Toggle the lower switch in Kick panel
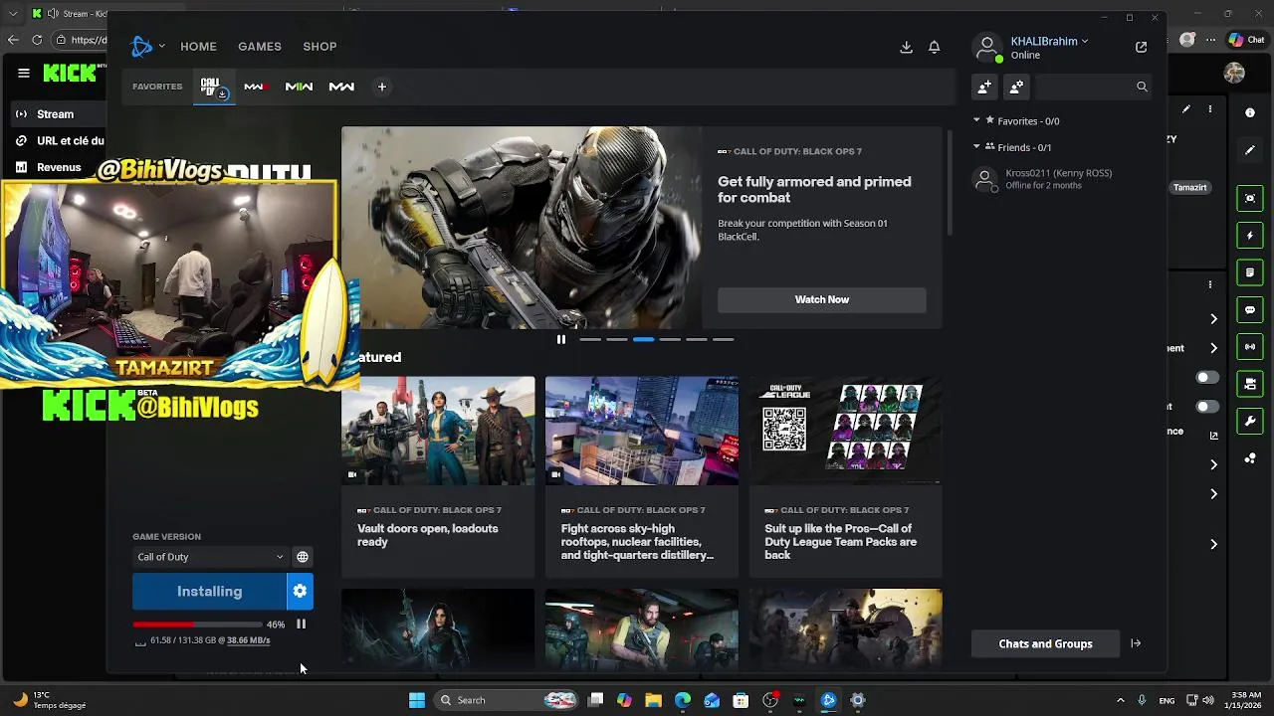 (x=1207, y=407)
